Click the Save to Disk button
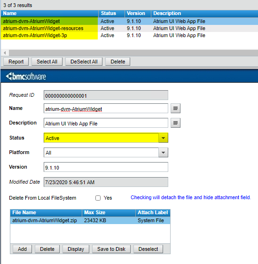 coord(111,249)
